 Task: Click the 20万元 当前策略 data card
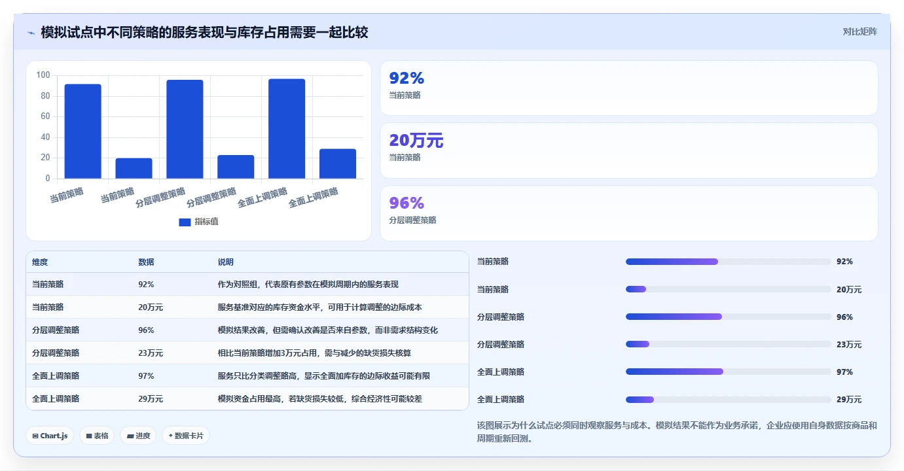[x=628, y=150]
